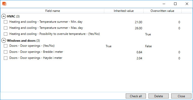This screenshot has height=100, width=193.
Task: Sort by Field name column header
Action: pyautogui.click(x=53, y=11)
